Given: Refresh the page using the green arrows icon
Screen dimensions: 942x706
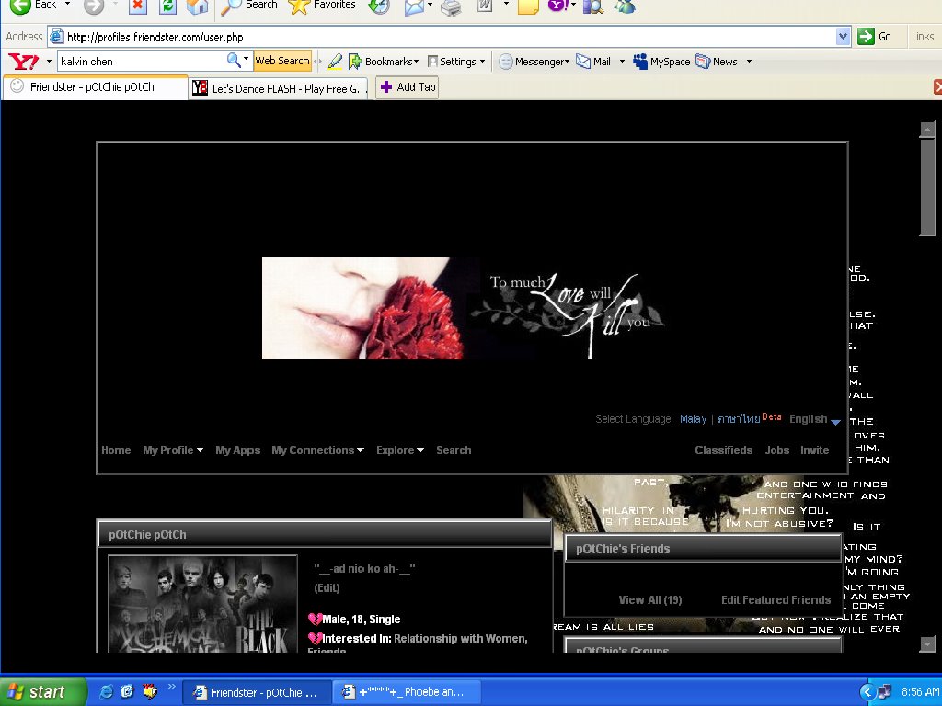Looking at the screenshot, I should click(167, 6).
